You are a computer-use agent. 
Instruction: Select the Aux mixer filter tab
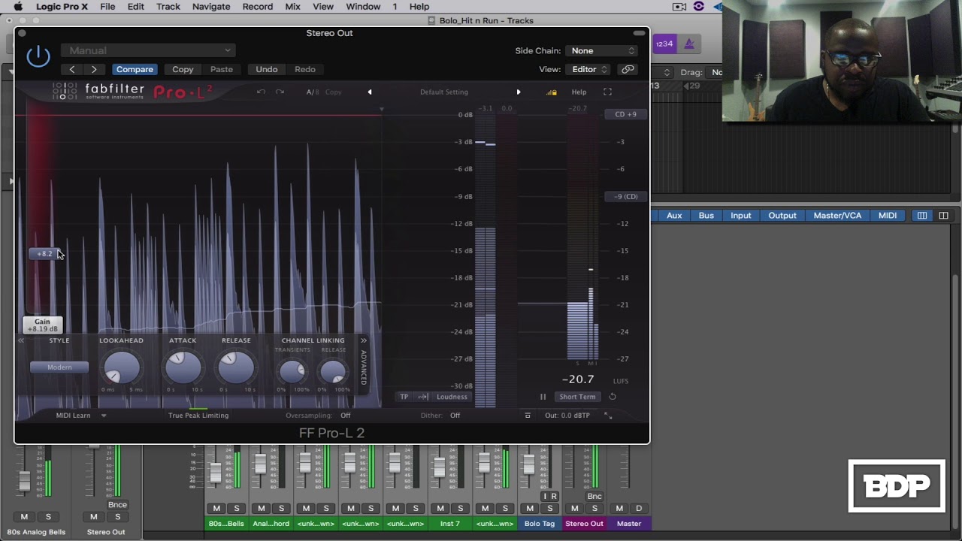674,216
